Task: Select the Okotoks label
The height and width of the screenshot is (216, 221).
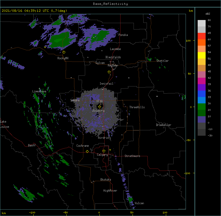Action: [x=106, y=180]
